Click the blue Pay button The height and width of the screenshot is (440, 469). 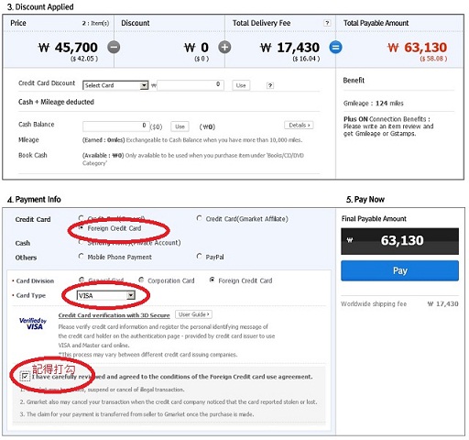399,270
